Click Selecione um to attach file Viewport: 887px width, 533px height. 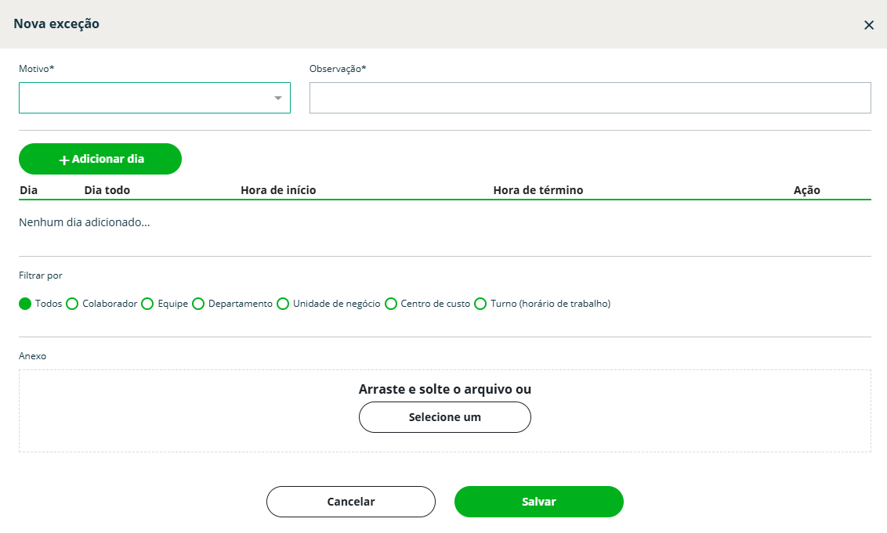444,417
